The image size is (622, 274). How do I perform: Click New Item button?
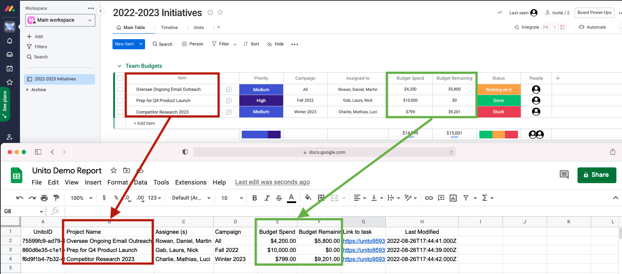[124, 44]
